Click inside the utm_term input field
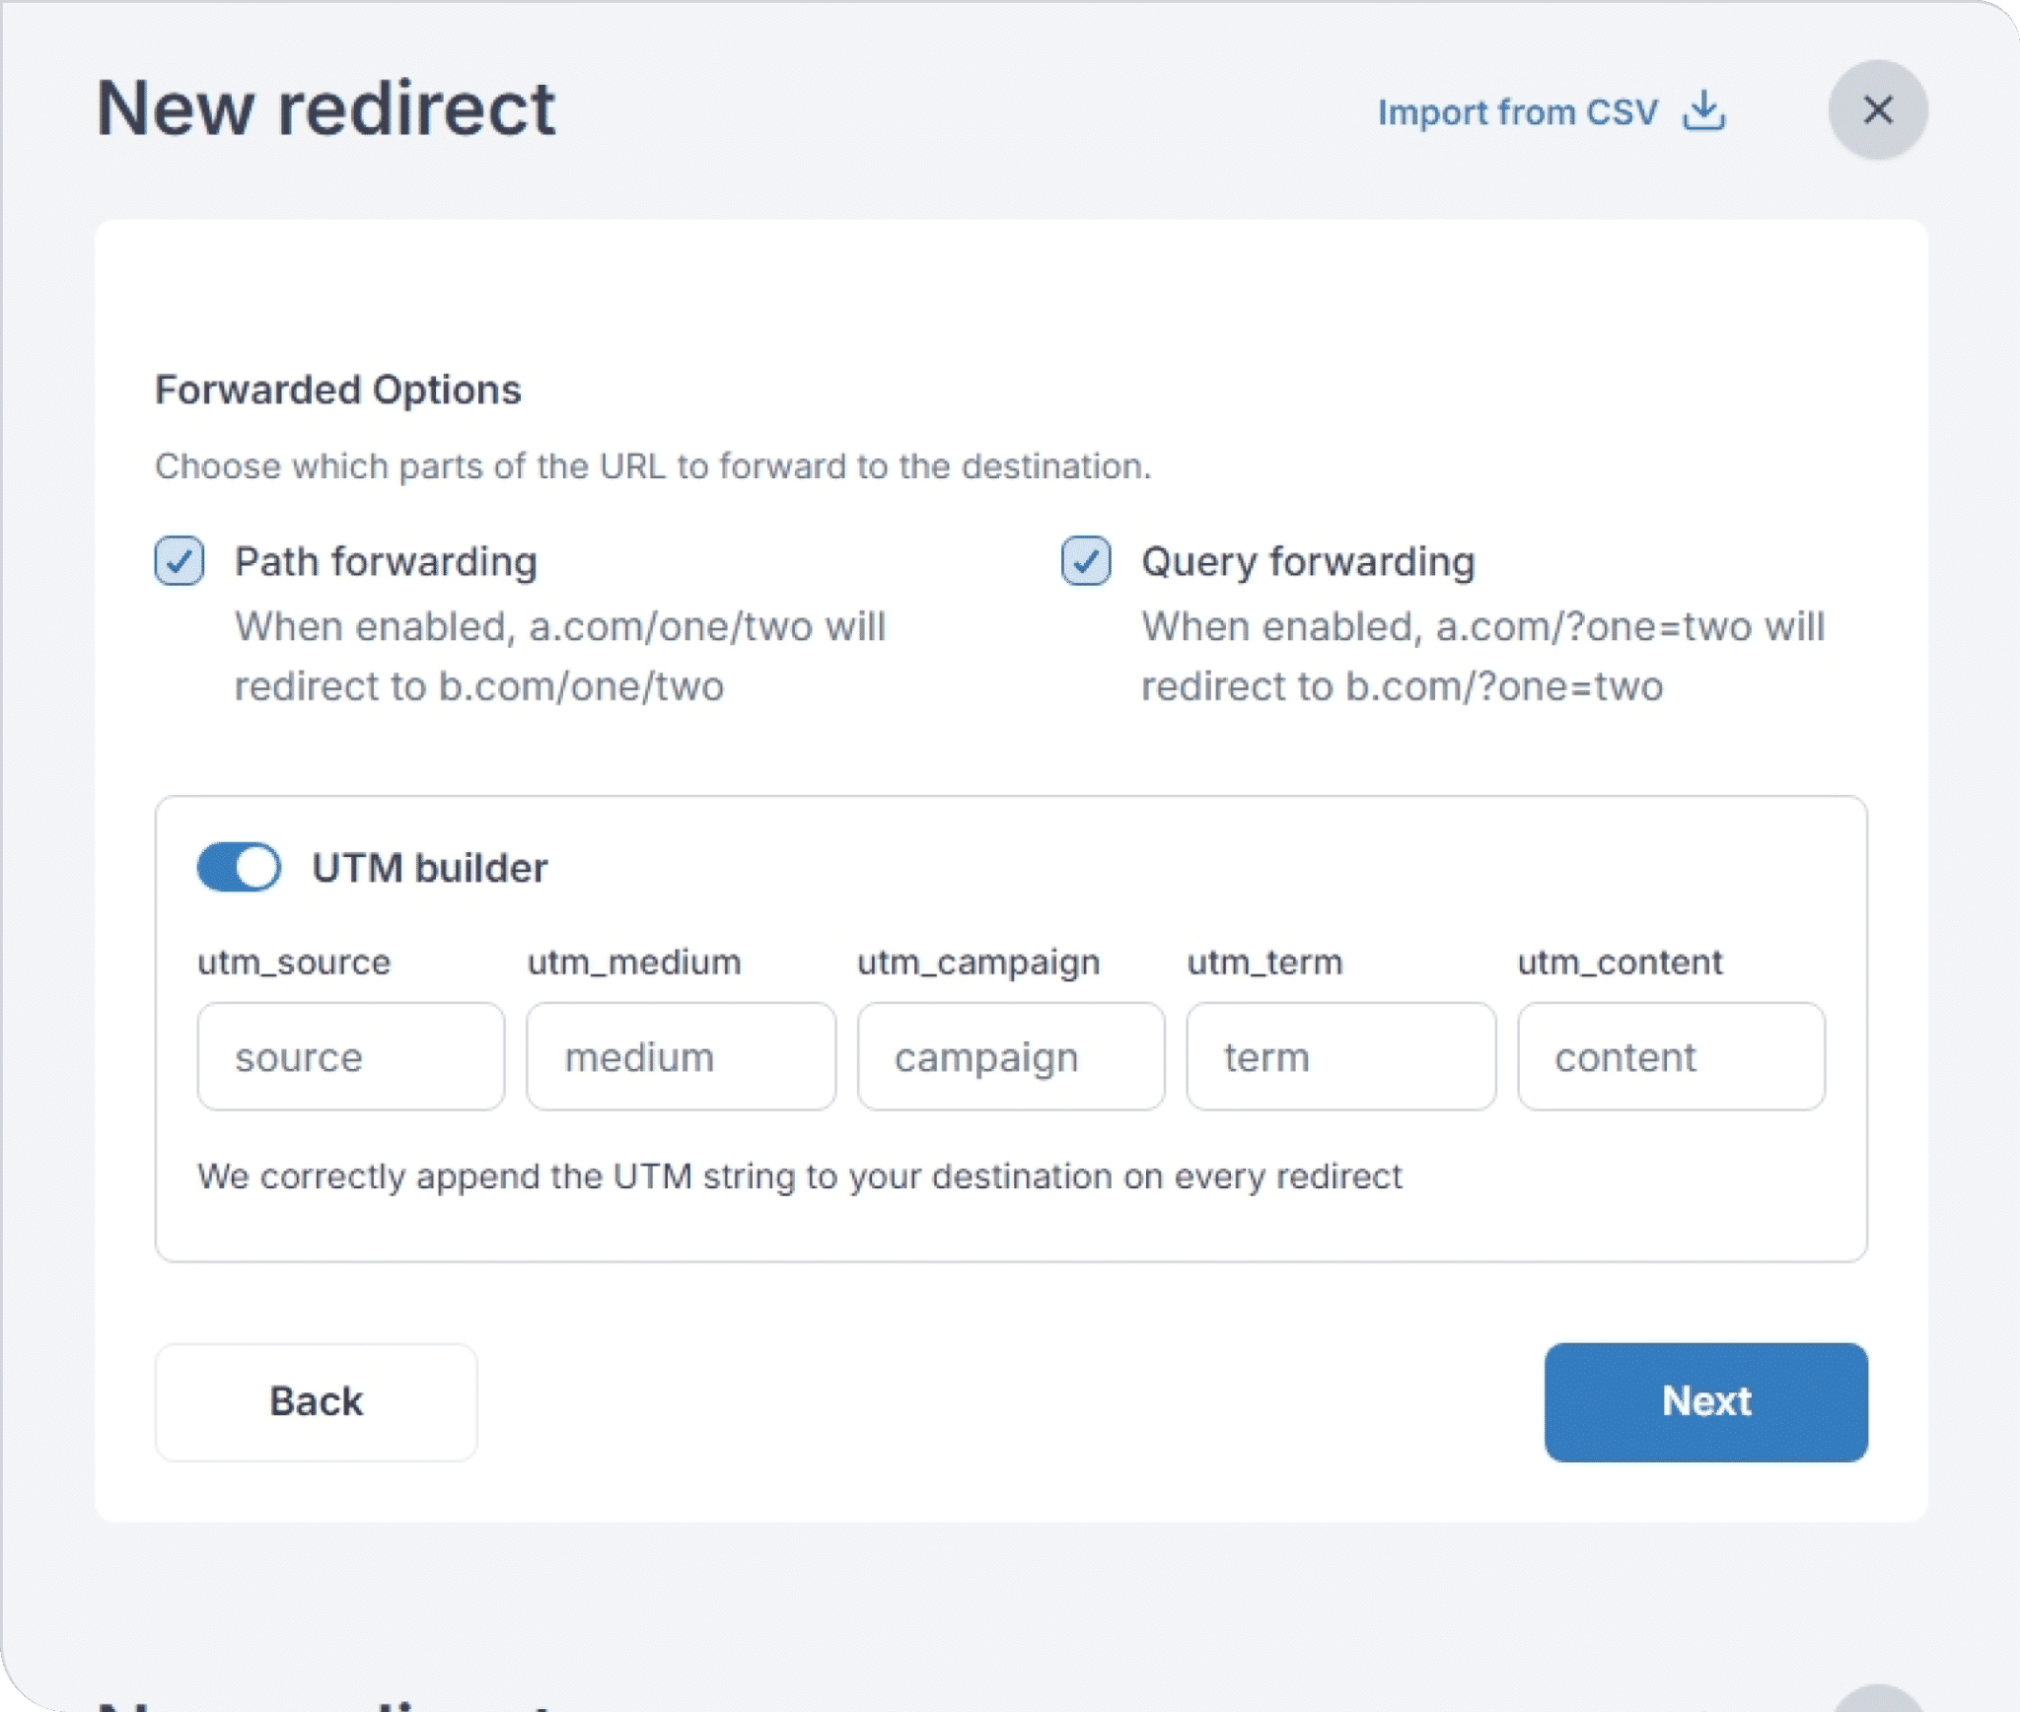 coord(1341,1055)
